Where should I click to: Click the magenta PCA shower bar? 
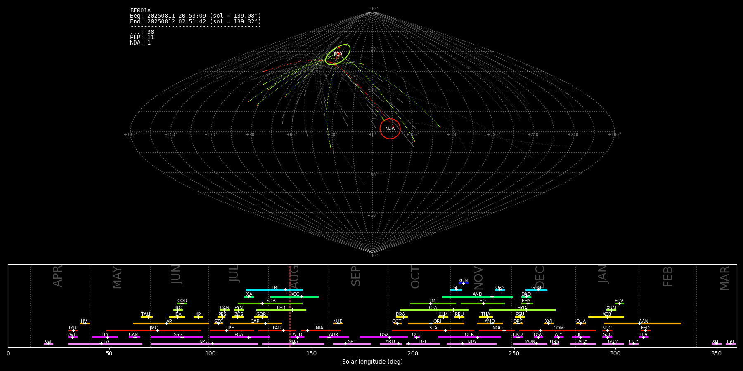click(240, 337)
